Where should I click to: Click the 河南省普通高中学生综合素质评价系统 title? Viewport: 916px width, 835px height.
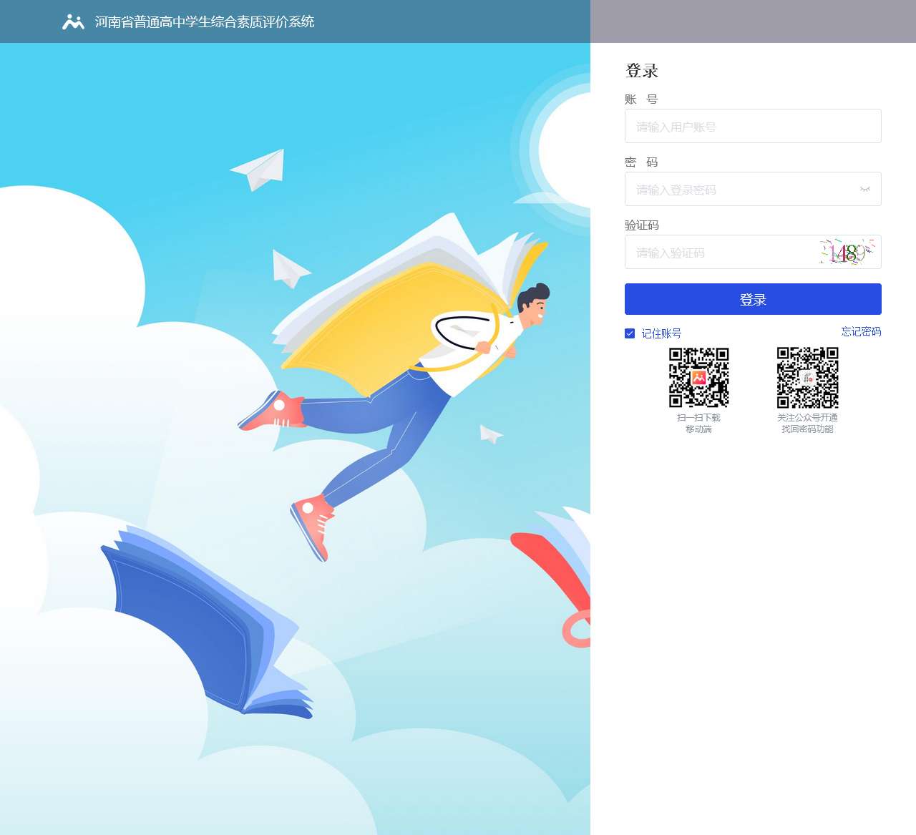pos(204,22)
